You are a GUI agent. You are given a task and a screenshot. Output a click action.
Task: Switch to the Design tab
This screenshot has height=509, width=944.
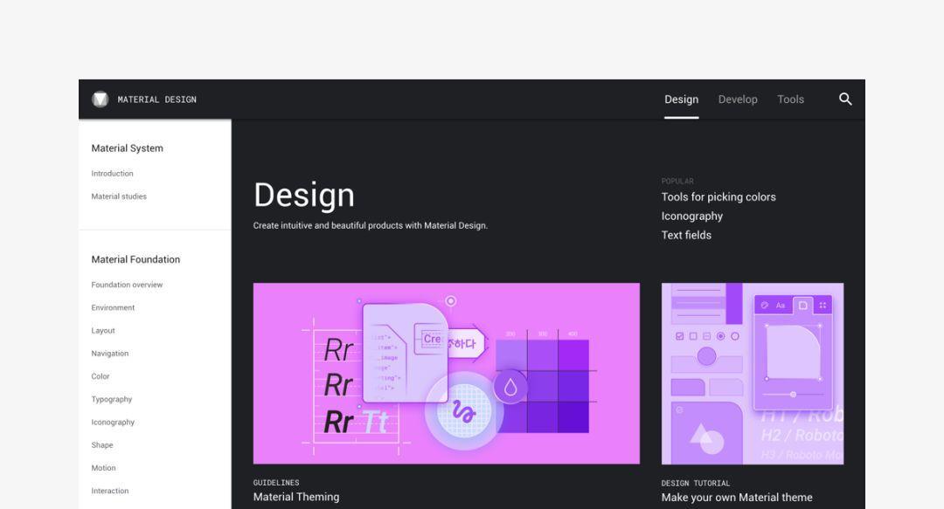point(682,100)
